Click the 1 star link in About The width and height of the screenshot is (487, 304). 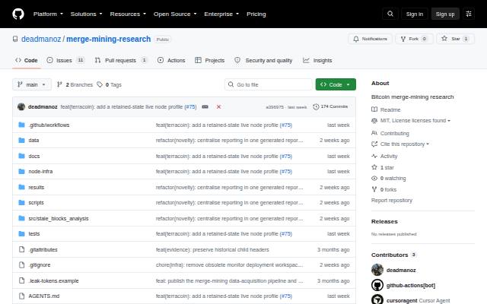point(383,167)
